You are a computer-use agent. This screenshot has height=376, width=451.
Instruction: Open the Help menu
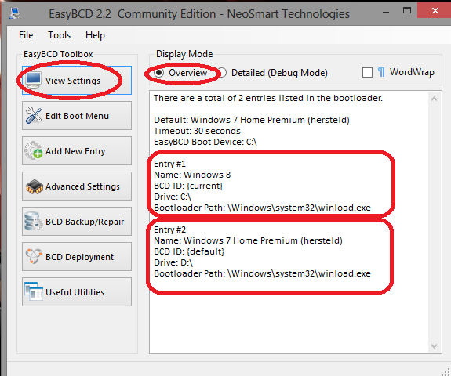click(95, 35)
